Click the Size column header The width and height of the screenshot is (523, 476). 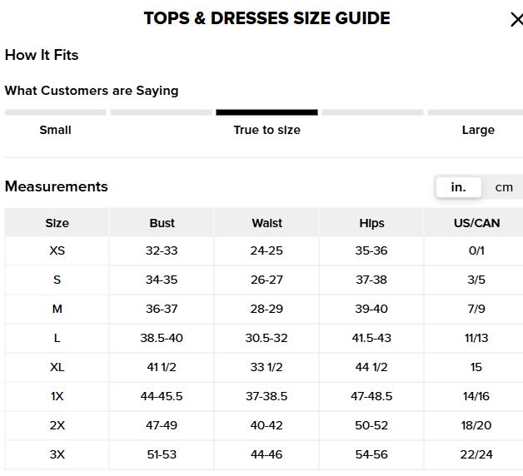pos(57,223)
